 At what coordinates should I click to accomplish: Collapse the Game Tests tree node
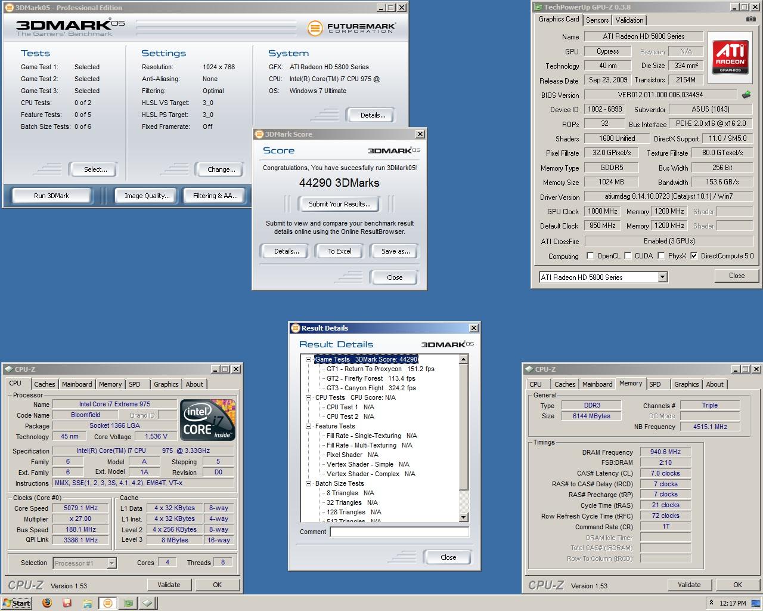tap(309, 359)
